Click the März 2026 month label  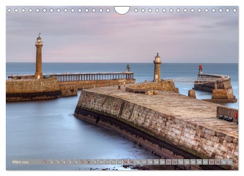[x=20, y=162]
